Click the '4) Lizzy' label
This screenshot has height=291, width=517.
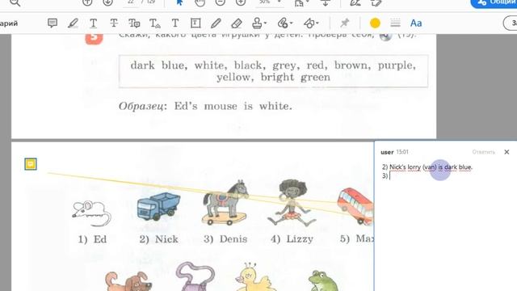coord(292,239)
